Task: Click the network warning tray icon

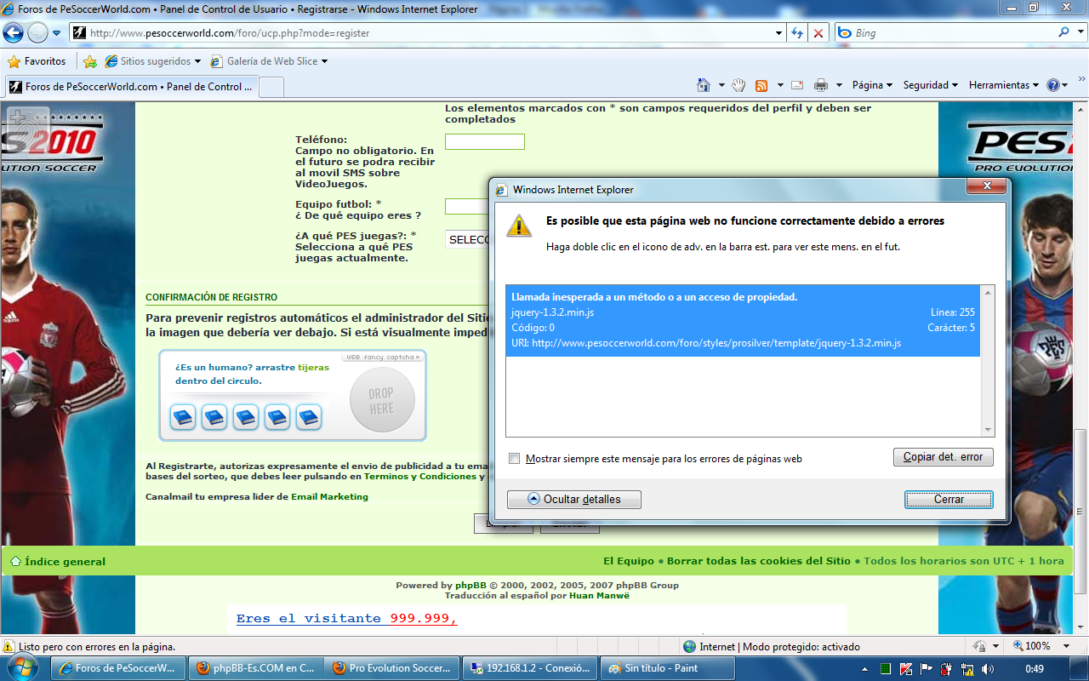Action: tap(967, 669)
